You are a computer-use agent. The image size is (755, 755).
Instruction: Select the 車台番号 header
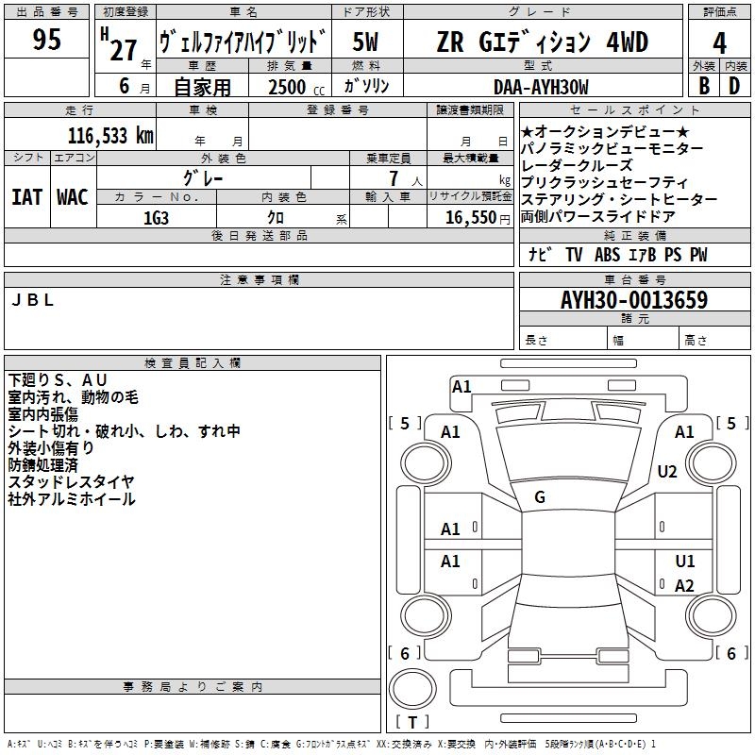[x=634, y=279]
